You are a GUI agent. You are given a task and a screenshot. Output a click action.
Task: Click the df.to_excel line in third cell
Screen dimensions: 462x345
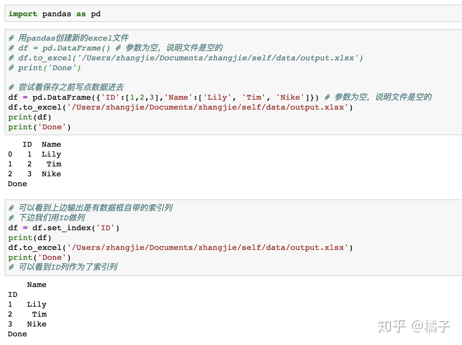pyautogui.click(x=181, y=248)
